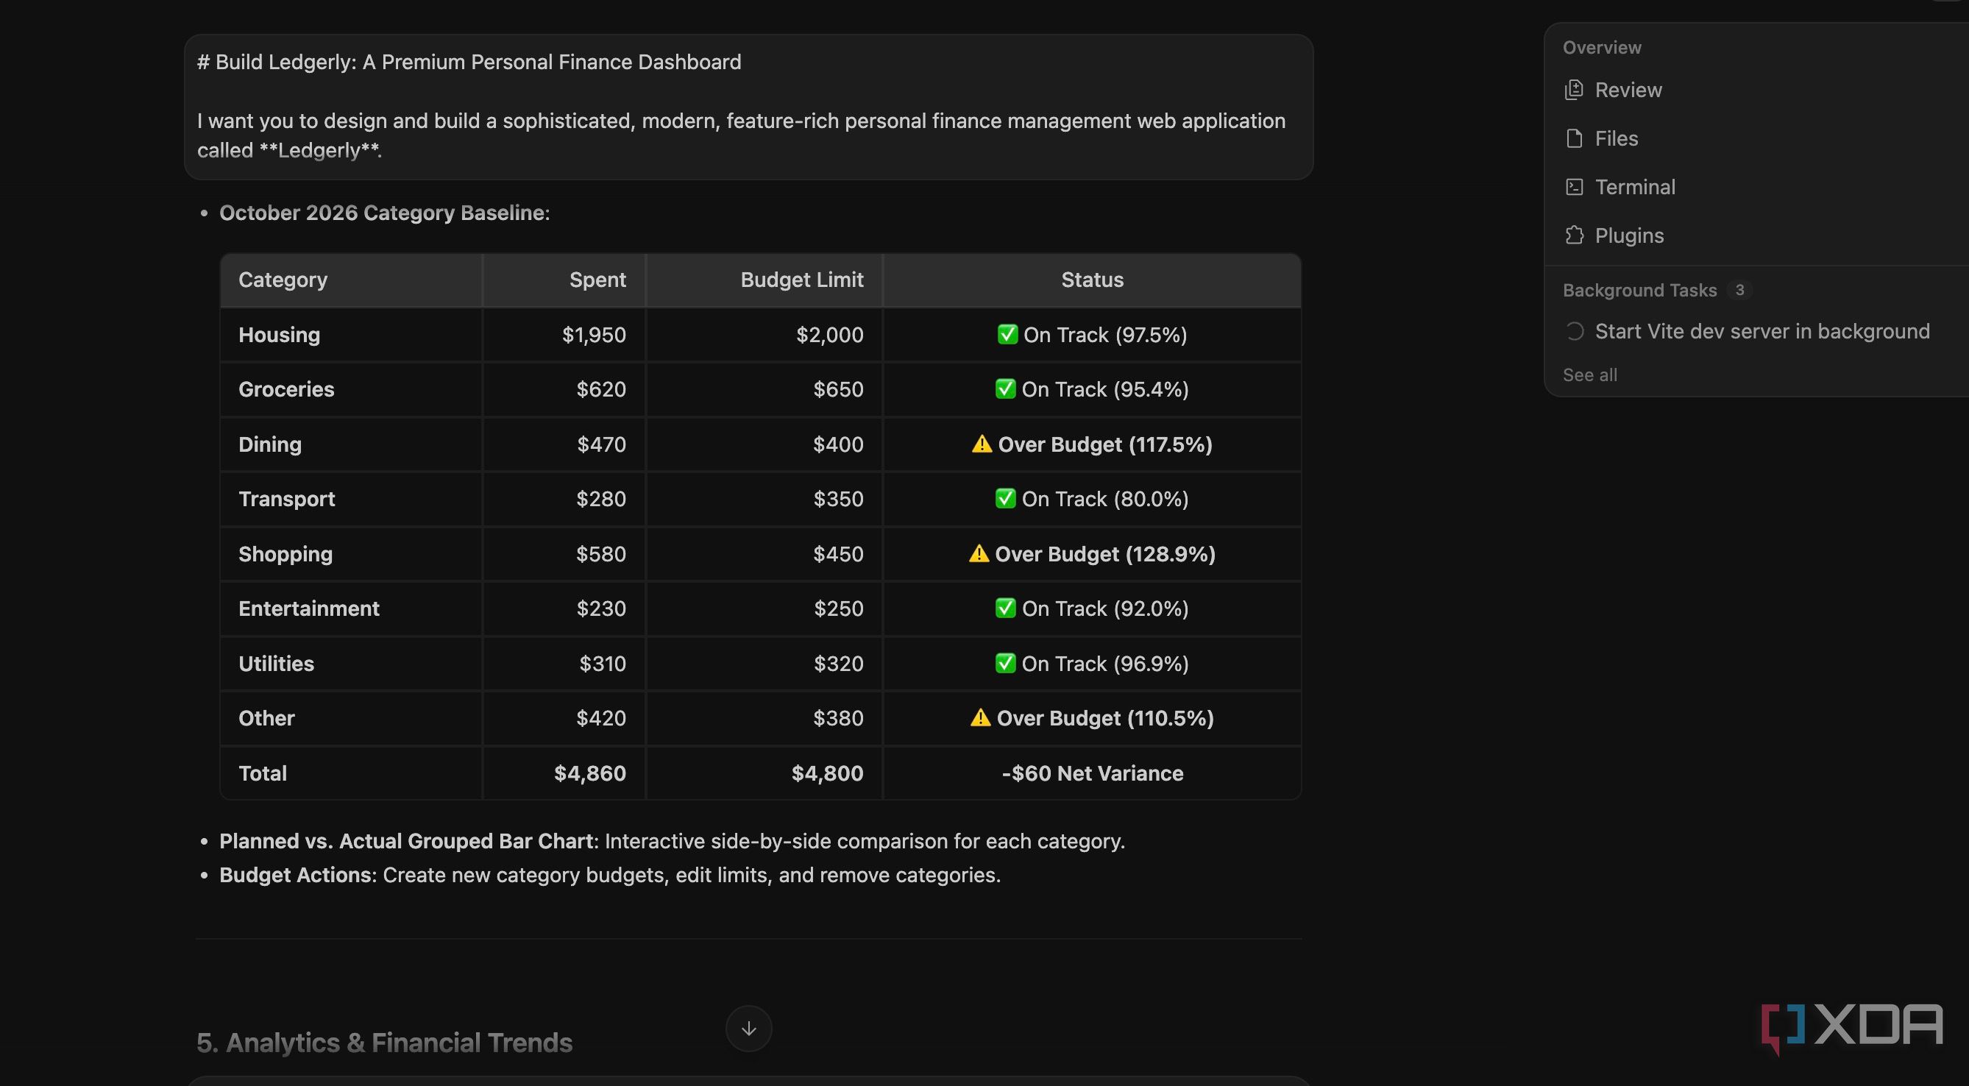Image resolution: width=1969 pixels, height=1086 pixels.
Task: Click the Background Tasks section label
Action: tap(1639, 291)
